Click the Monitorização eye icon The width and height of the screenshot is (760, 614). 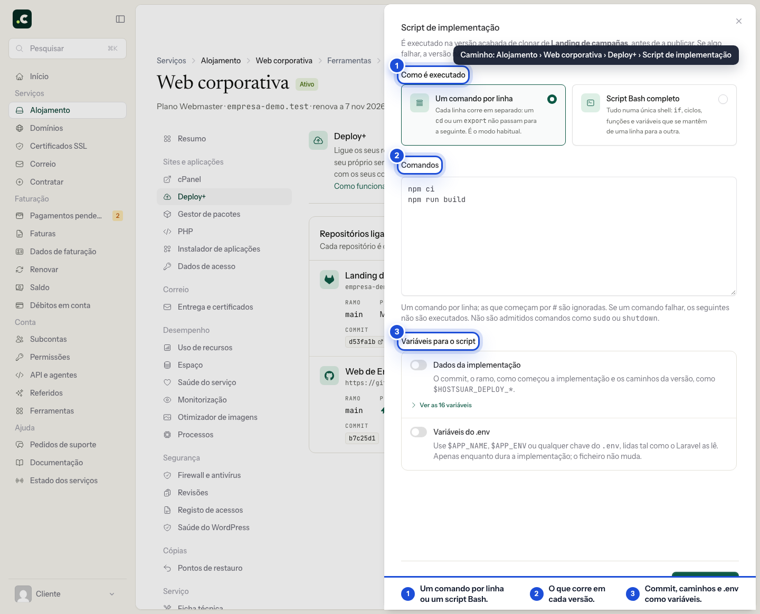pos(167,400)
